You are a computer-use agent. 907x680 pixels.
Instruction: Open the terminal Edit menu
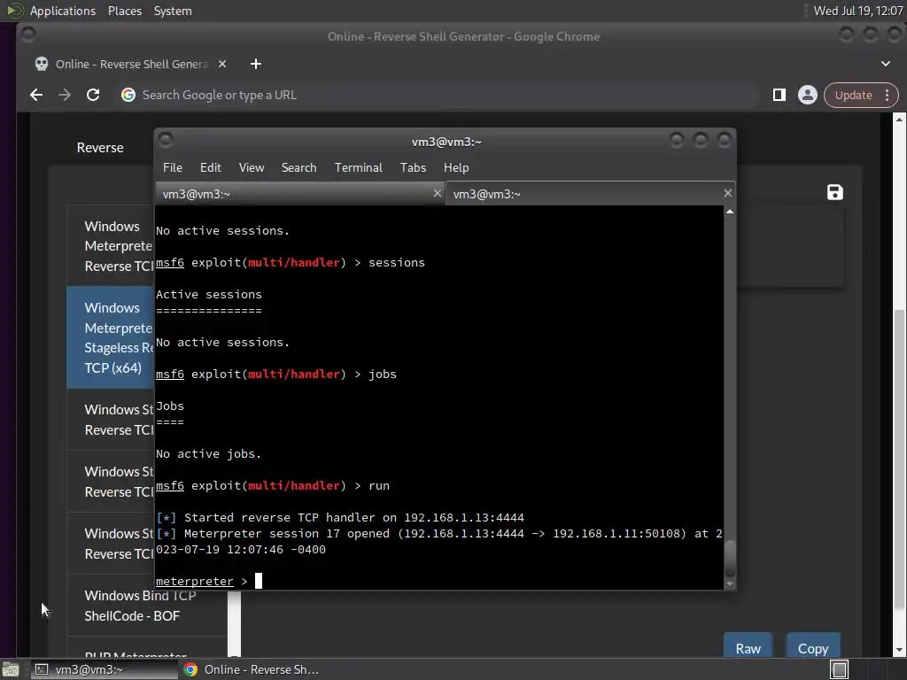point(211,167)
